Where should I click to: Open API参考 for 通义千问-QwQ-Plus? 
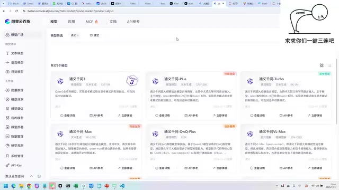pos(191,168)
